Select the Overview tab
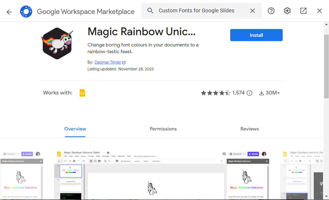Viewport: 329px width, 200px height. coord(75,129)
